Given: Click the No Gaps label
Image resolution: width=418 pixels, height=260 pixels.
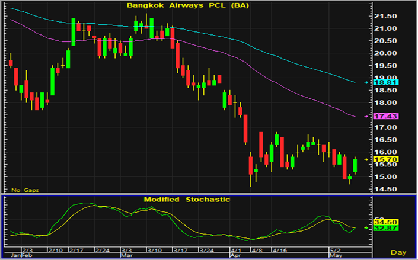Looking at the screenshot, I should [25, 190].
